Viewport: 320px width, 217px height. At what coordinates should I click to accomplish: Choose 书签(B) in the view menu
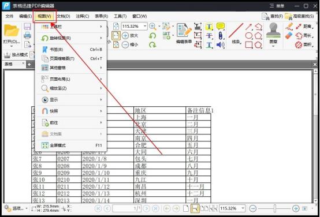tap(71, 50)
